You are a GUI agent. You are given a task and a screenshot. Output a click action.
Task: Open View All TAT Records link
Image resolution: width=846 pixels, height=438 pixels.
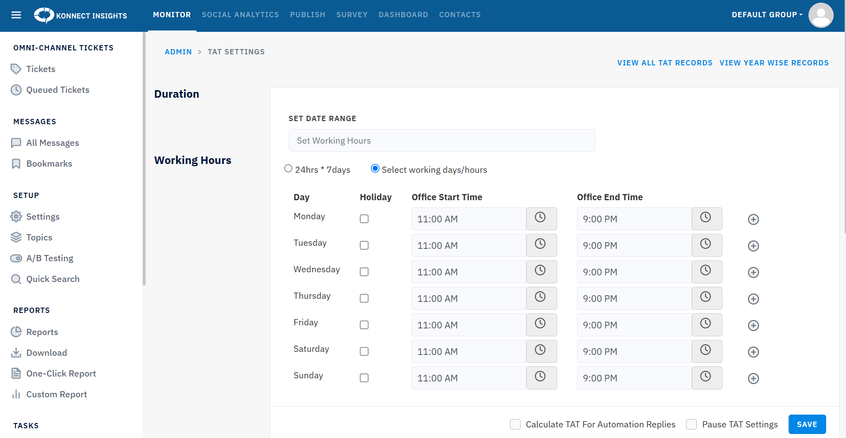point(665,63)
